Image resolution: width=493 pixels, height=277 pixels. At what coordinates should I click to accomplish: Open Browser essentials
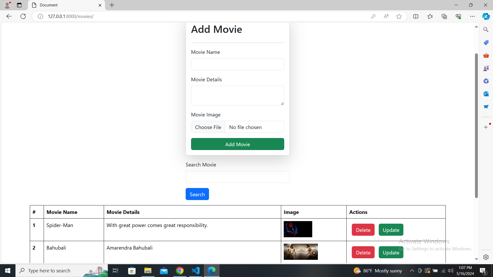(458, 16)
